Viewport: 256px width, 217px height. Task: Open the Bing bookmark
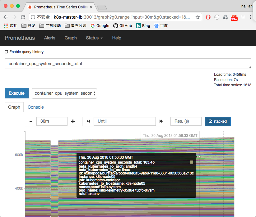point(143,26)
